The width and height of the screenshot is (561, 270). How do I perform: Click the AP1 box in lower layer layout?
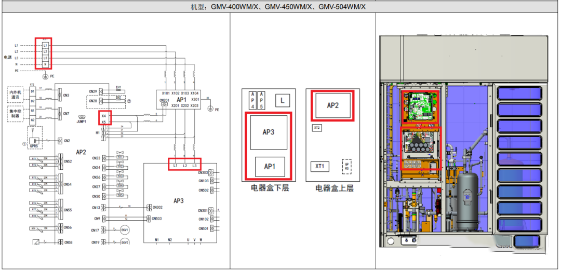(x=270, y=166)
